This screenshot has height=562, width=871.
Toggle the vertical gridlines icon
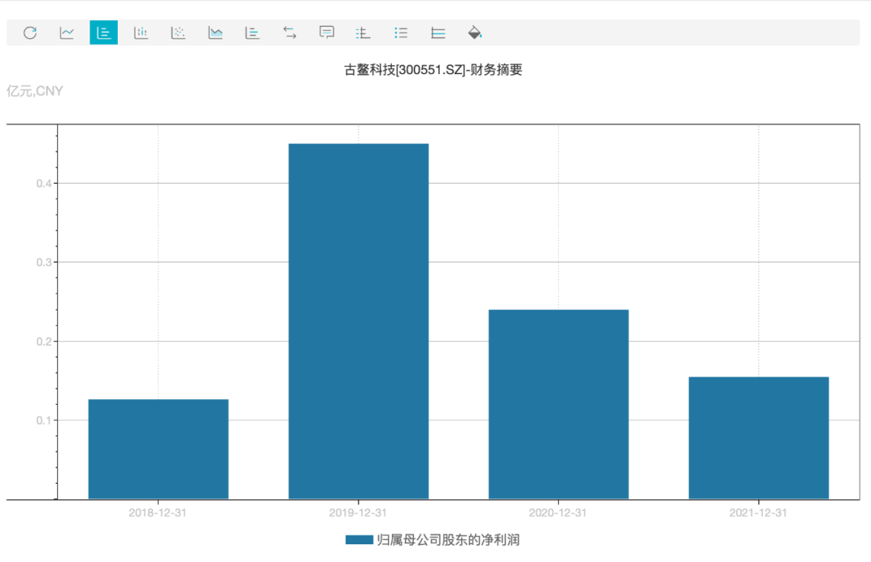(x=364, y=33)
